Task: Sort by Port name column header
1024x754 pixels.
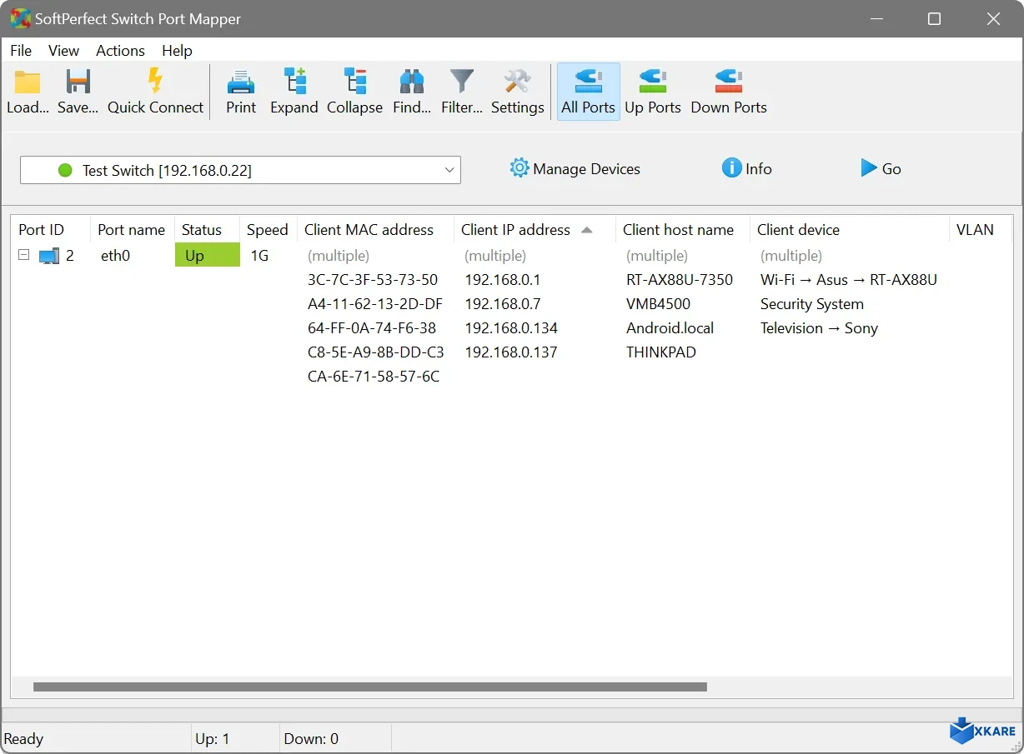Action: [132, 230]
